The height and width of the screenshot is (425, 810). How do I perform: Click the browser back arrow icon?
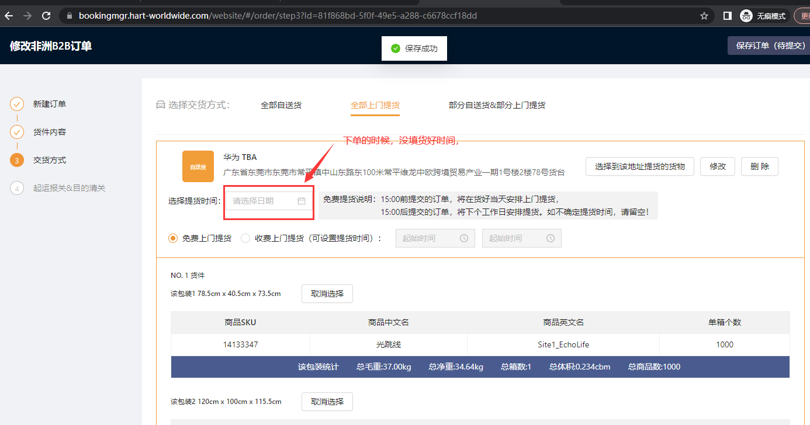(9, 16)
